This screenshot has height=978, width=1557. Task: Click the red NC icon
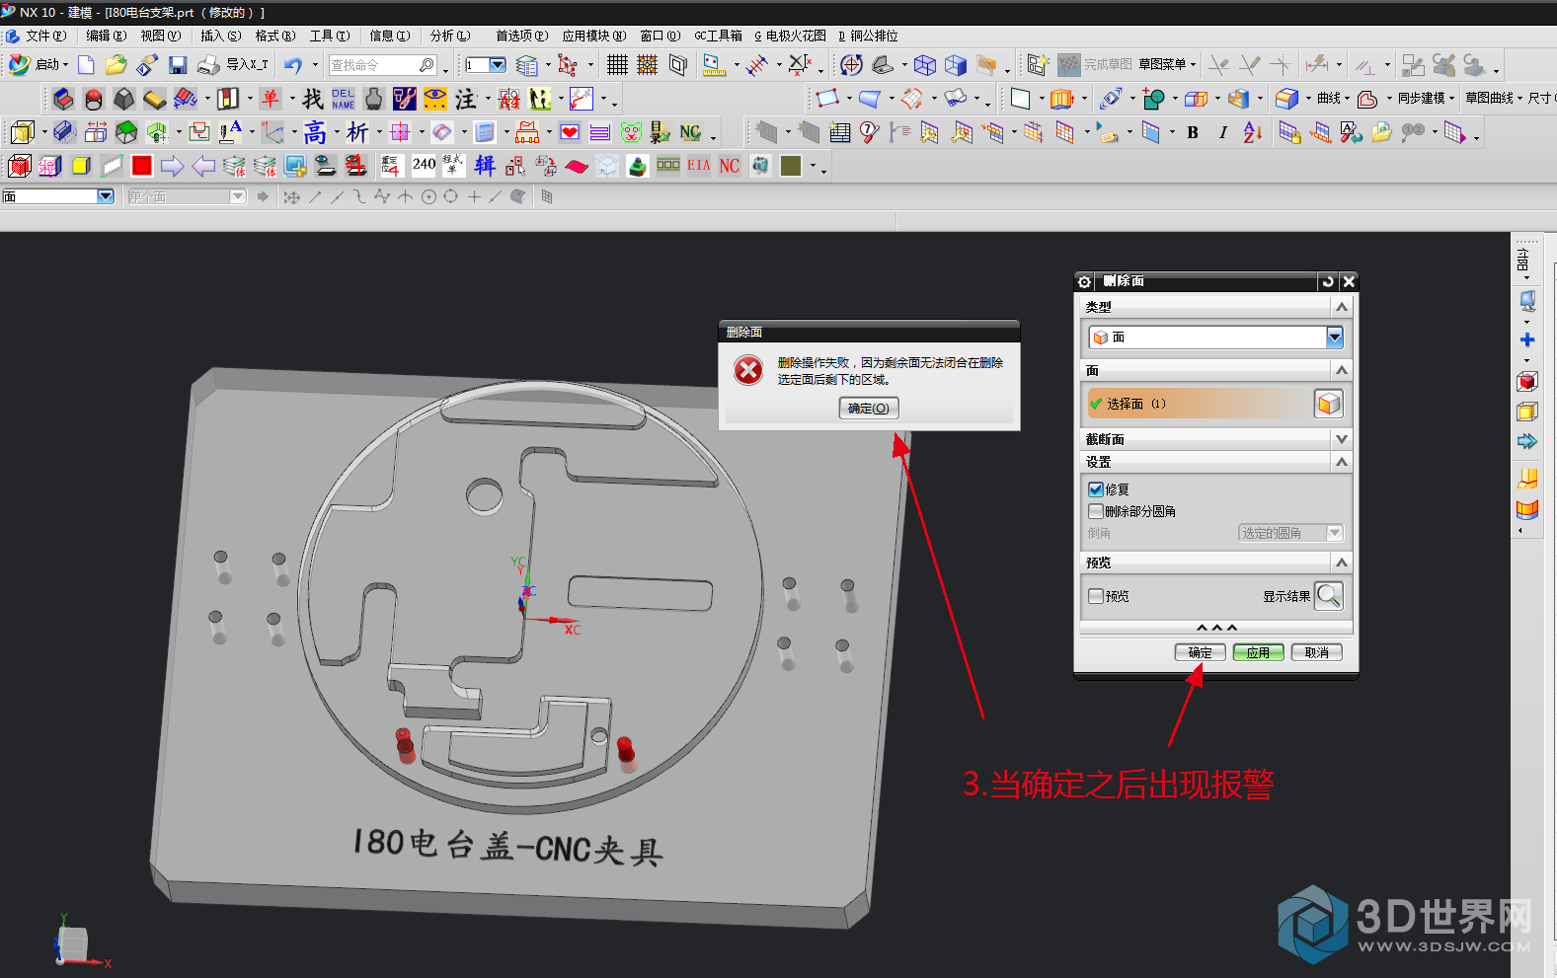coord(730,166)
